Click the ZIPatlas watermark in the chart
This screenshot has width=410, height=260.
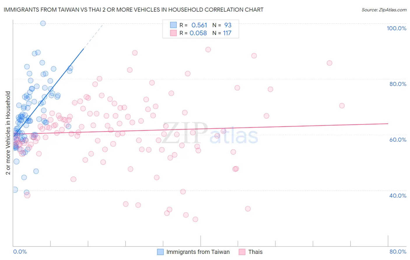tap(210, 133)
